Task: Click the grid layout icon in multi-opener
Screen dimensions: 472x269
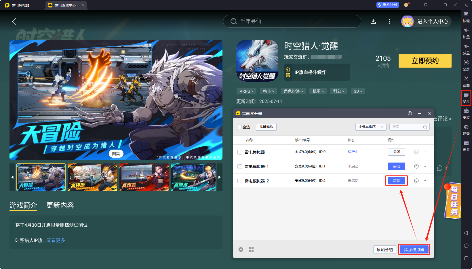Action: [251, 249]
